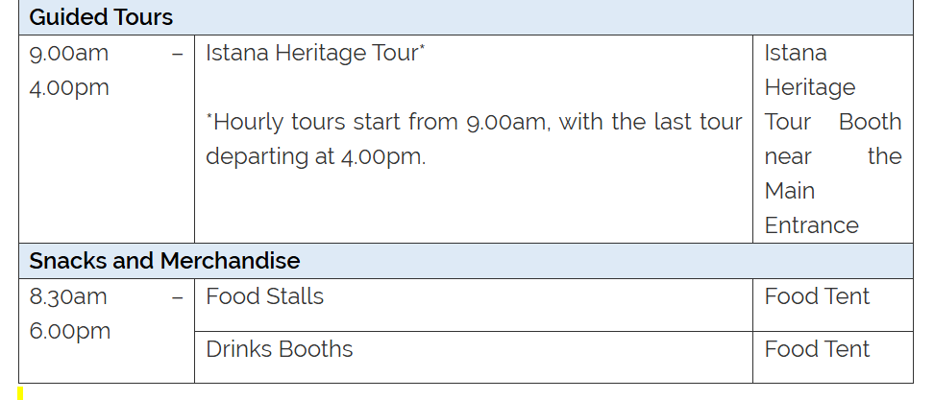Select the "Istana Heritage Tour*" event title
This screenshot has height=400, width=934.
315,53
